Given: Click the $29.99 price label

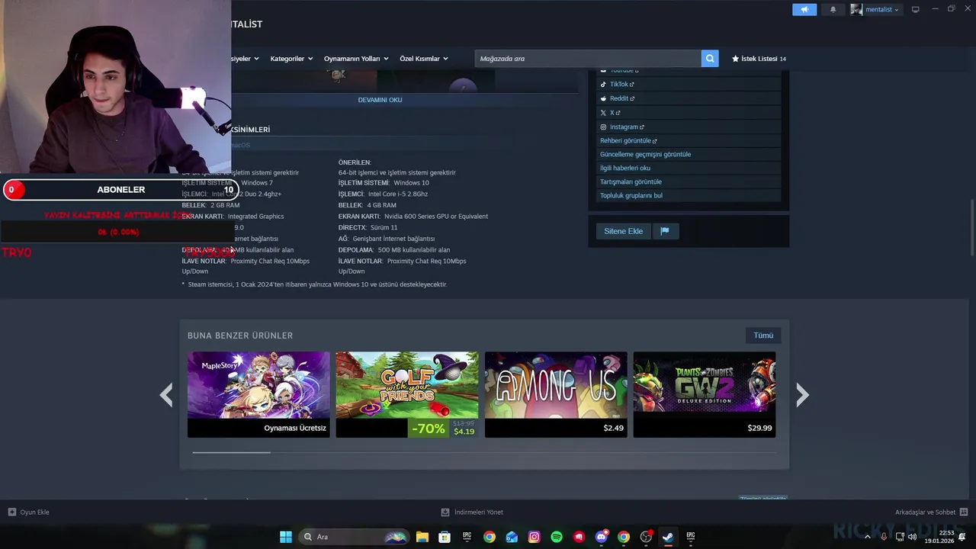Looking at the screenshot, I should 759,429.
